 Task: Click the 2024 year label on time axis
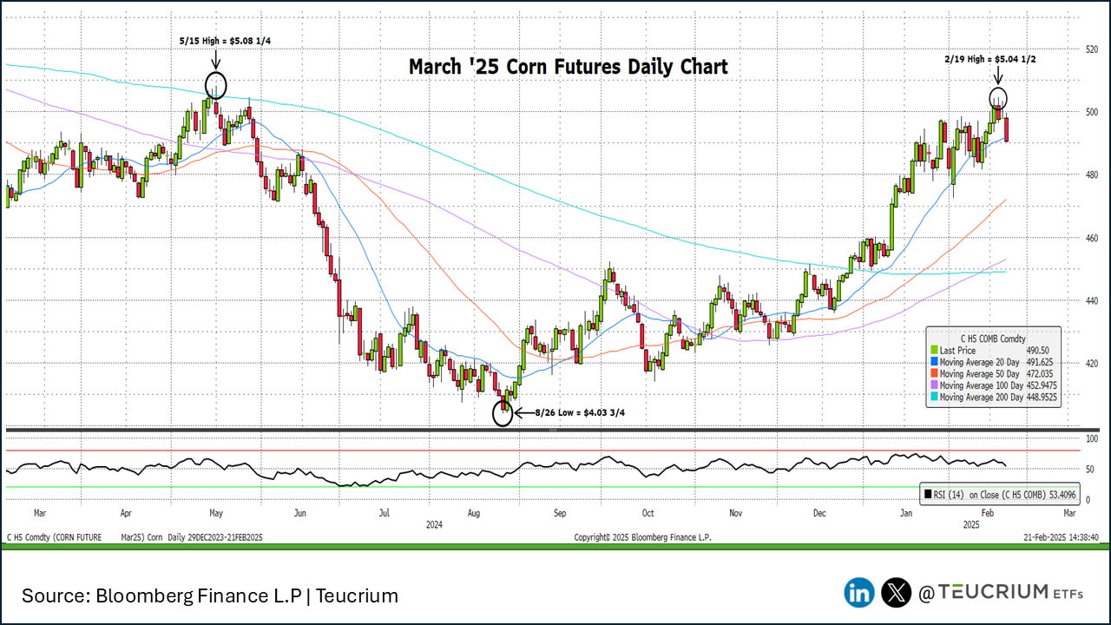point(435,524)
